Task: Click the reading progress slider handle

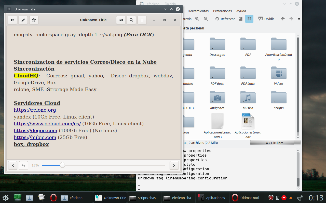Action: tap(62, 165)
